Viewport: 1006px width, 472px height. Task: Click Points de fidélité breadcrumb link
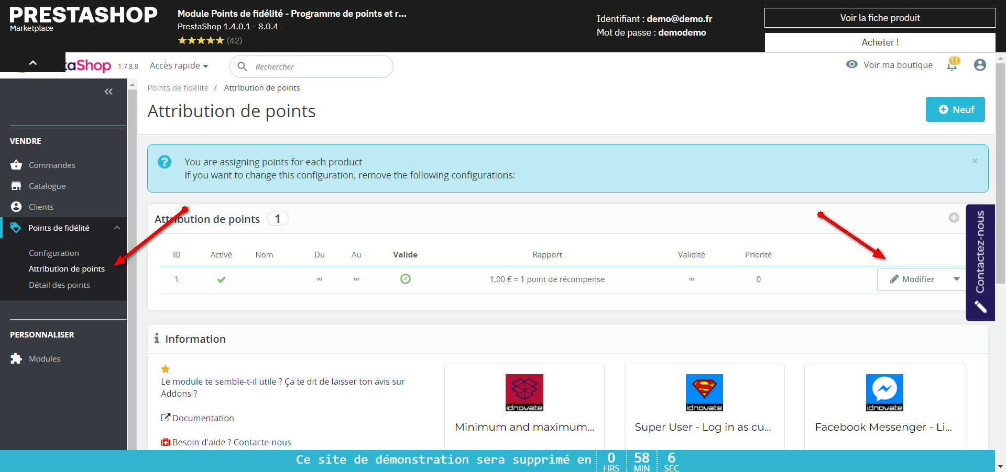pyautogui.click(x=178, y=88)
